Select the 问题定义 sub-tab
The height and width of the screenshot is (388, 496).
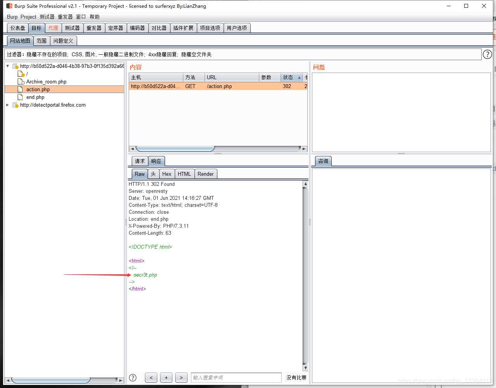(63, 41)
